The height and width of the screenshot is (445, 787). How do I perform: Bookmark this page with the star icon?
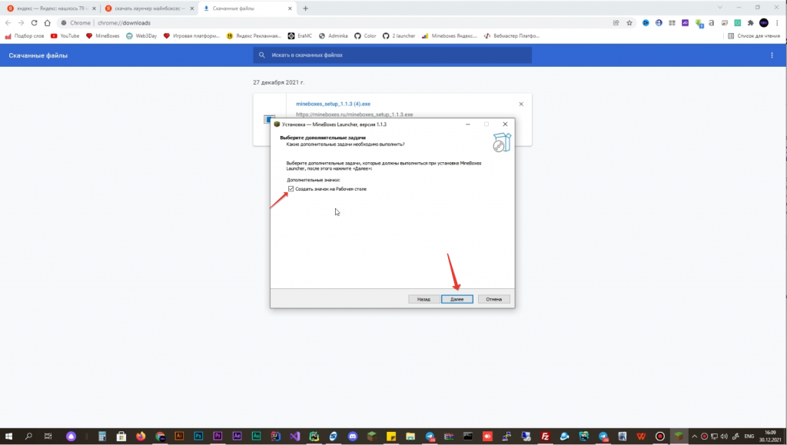(629, 23)
